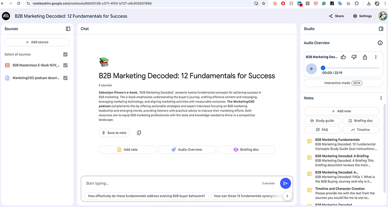Image resolution: width=388 pixels, height=207 pixels.
Task: Click the 2 sources label in chat input
Action: point(268,183)
